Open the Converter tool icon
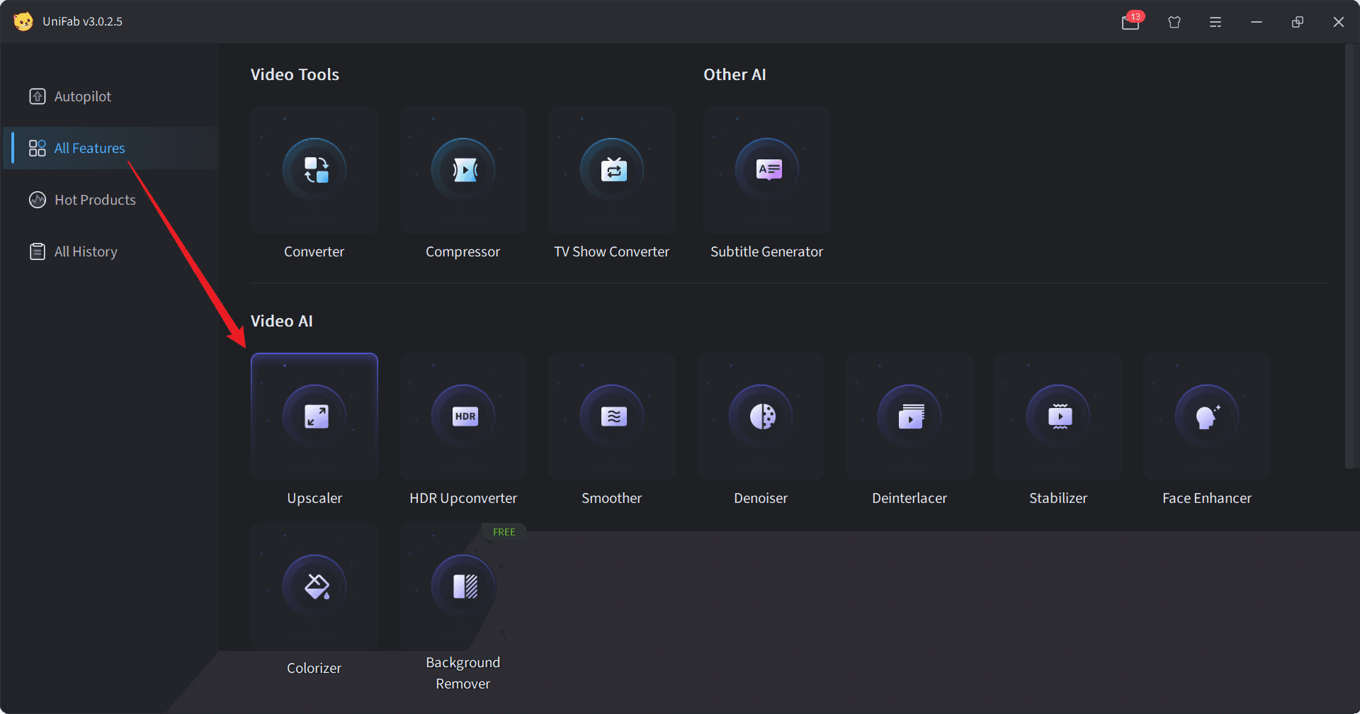Image resolution: width=1360 pixels, height=714 pixels. click(x=314, y=170)
